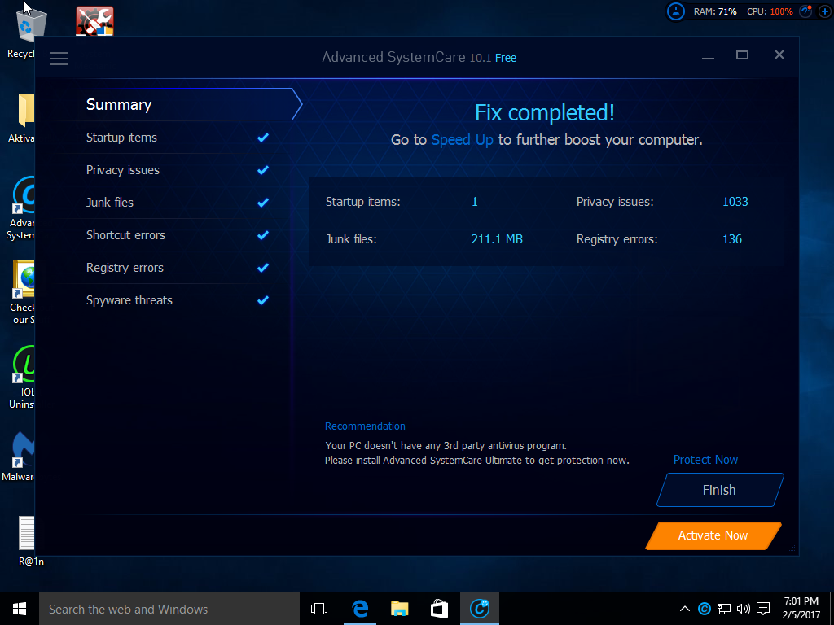
Task: Open the Startup items category
Action: point(176,138)
